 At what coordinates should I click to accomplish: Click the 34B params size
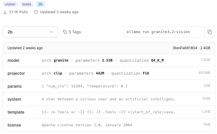pyautogui.click(x=207, y=86)
